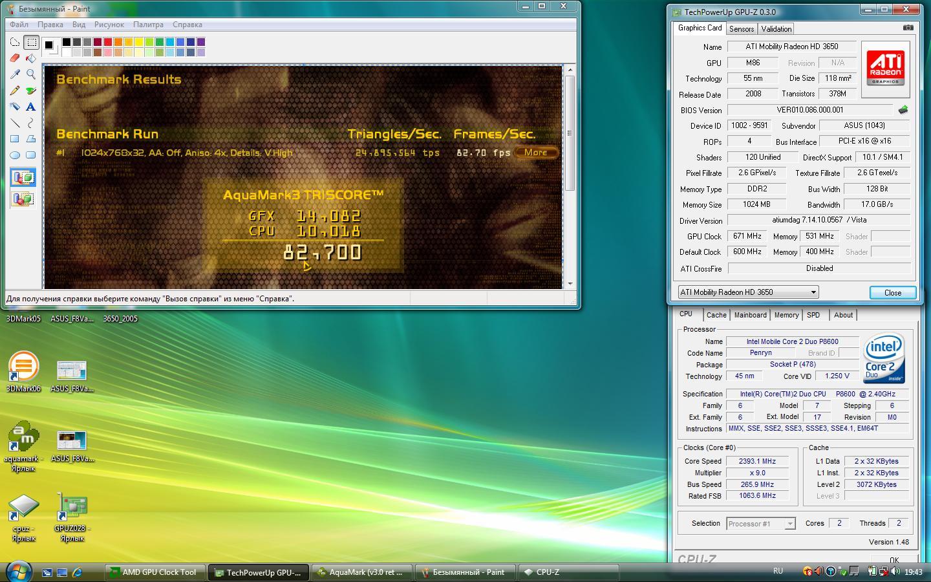Click the More button in benchmark results
This screenshot has height=582, width=931.
[536, 153]
